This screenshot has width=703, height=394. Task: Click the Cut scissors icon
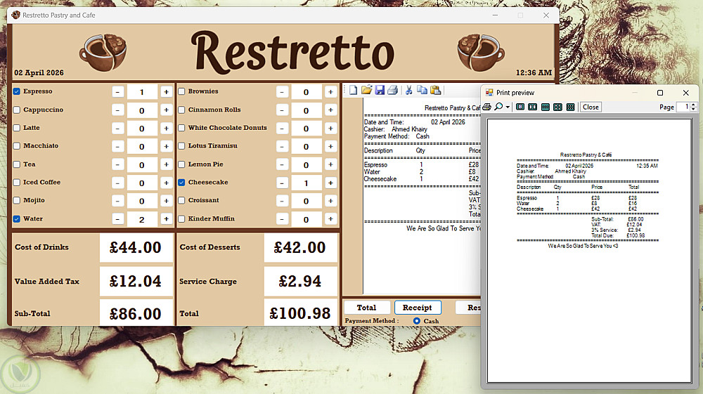(x=408, y=91)
